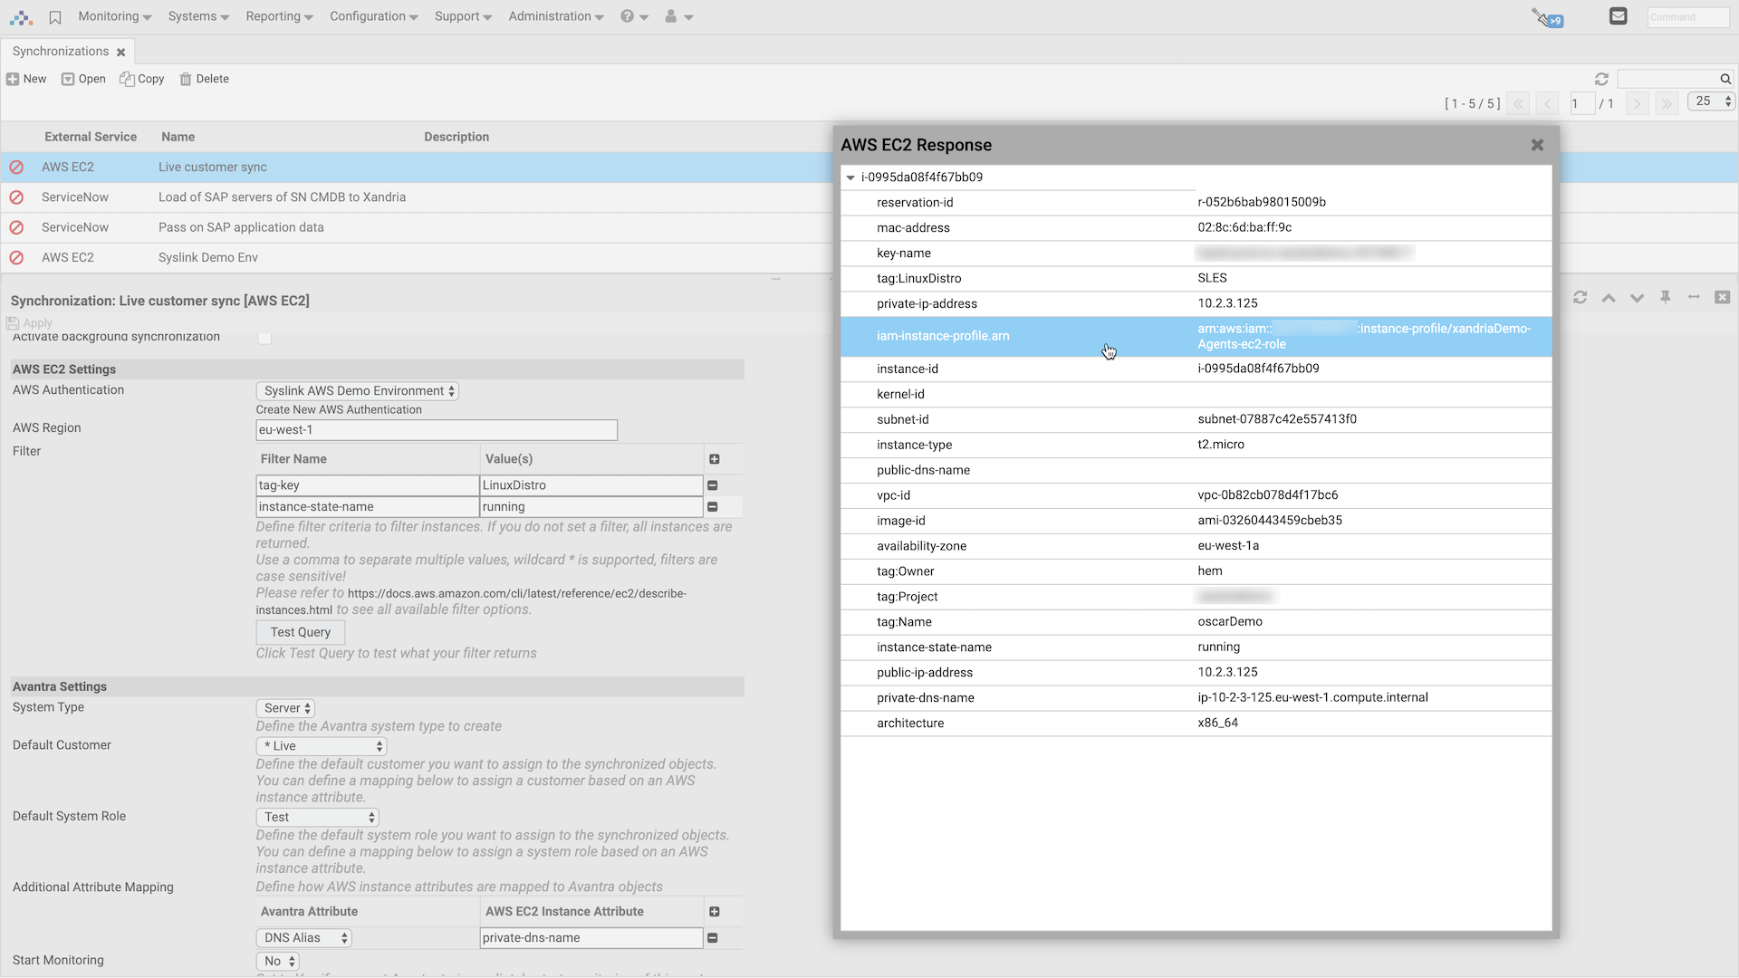This screenshot has height=978, width=1739.
Task: Create a New synchronization
Action: point(26,79)
